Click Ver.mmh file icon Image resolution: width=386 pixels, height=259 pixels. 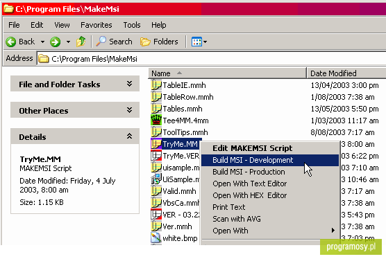[x=156, y=226]
